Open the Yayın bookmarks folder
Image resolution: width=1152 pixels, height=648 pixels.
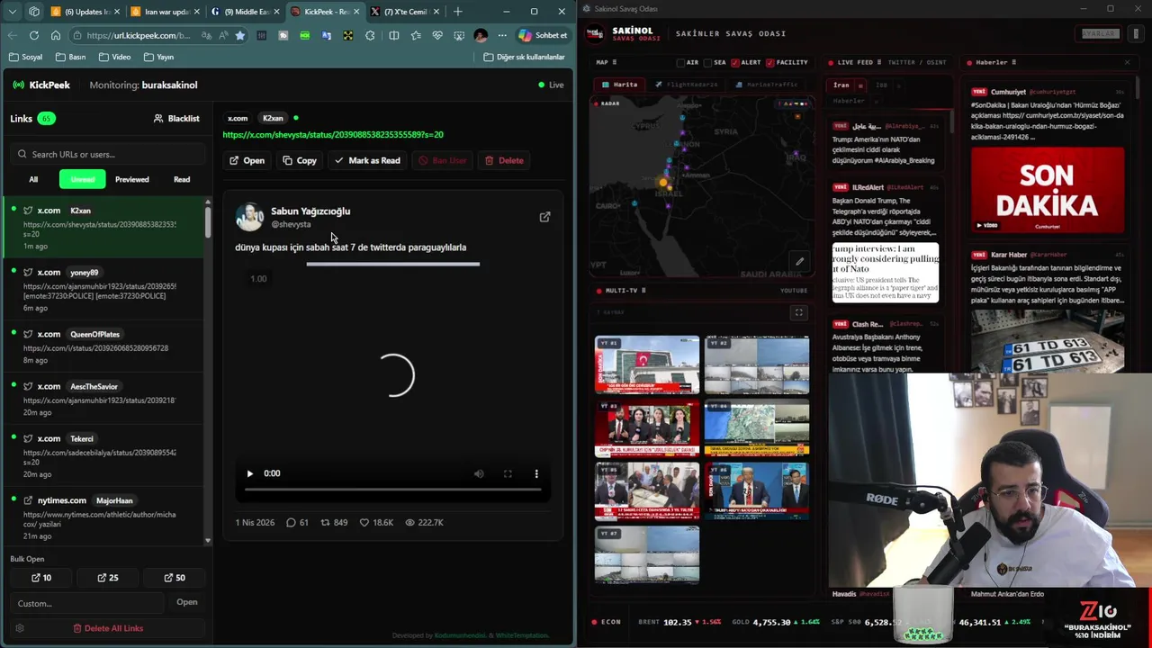click(157, 57)
